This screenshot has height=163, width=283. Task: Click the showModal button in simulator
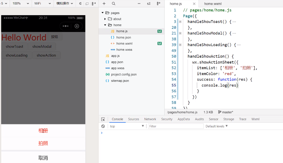click(42, 46)
